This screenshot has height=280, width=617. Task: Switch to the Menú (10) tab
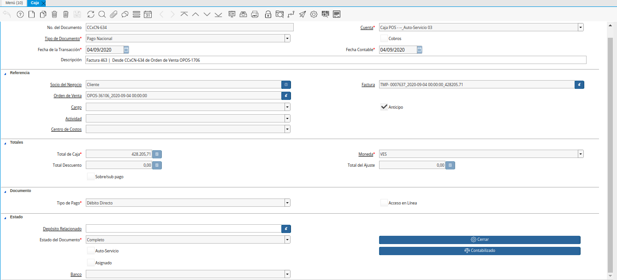(14, 3)
